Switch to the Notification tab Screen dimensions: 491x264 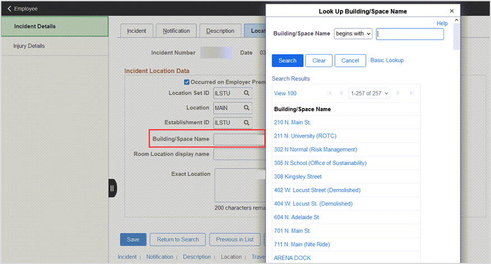pyautogui.click(x=176, y=31)
